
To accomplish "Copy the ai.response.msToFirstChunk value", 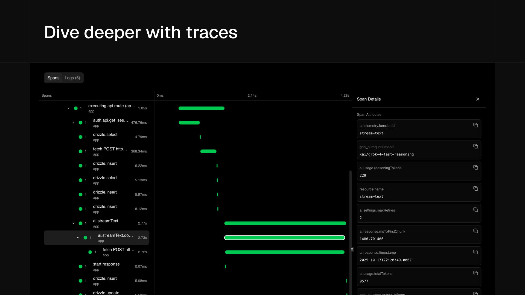I will pyautogui.click(x=476, y=231).
